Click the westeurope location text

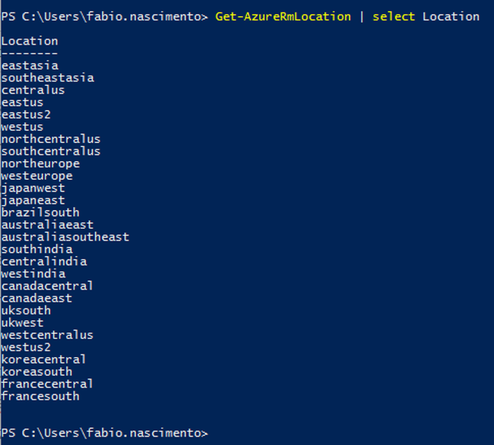click(37, 176)
